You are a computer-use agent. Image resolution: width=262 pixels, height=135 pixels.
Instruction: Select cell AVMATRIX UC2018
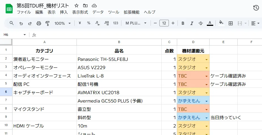[x=119, y=92]
